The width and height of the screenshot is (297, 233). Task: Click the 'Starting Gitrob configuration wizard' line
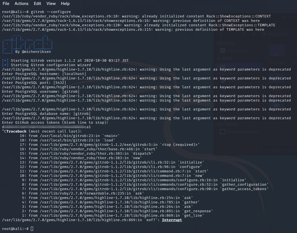[x=46, y=65]
